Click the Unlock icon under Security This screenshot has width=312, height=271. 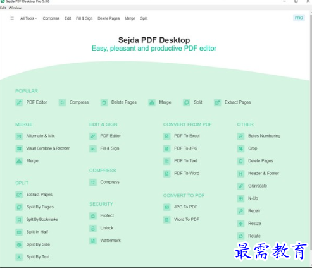tap(93, 228)
